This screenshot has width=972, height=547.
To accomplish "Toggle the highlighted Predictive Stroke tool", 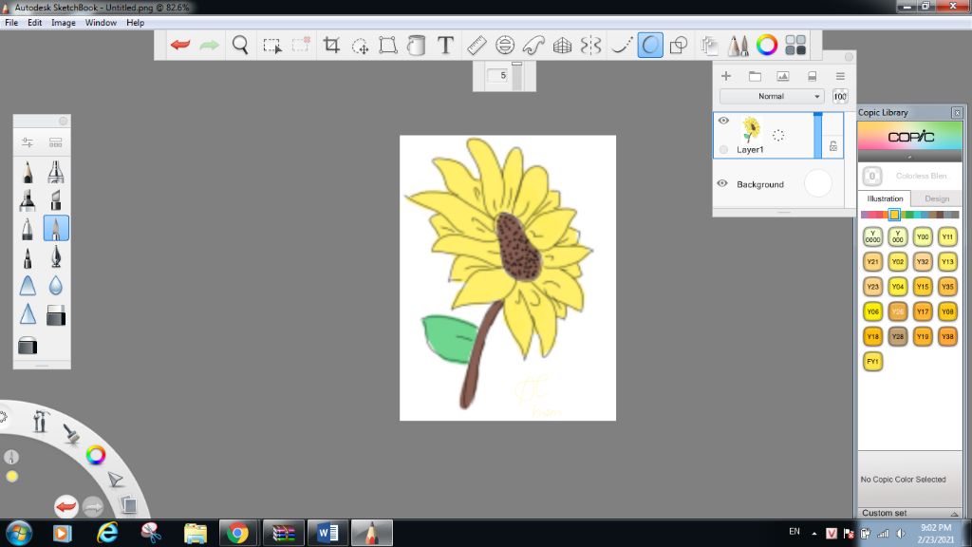I will [649, 46].
